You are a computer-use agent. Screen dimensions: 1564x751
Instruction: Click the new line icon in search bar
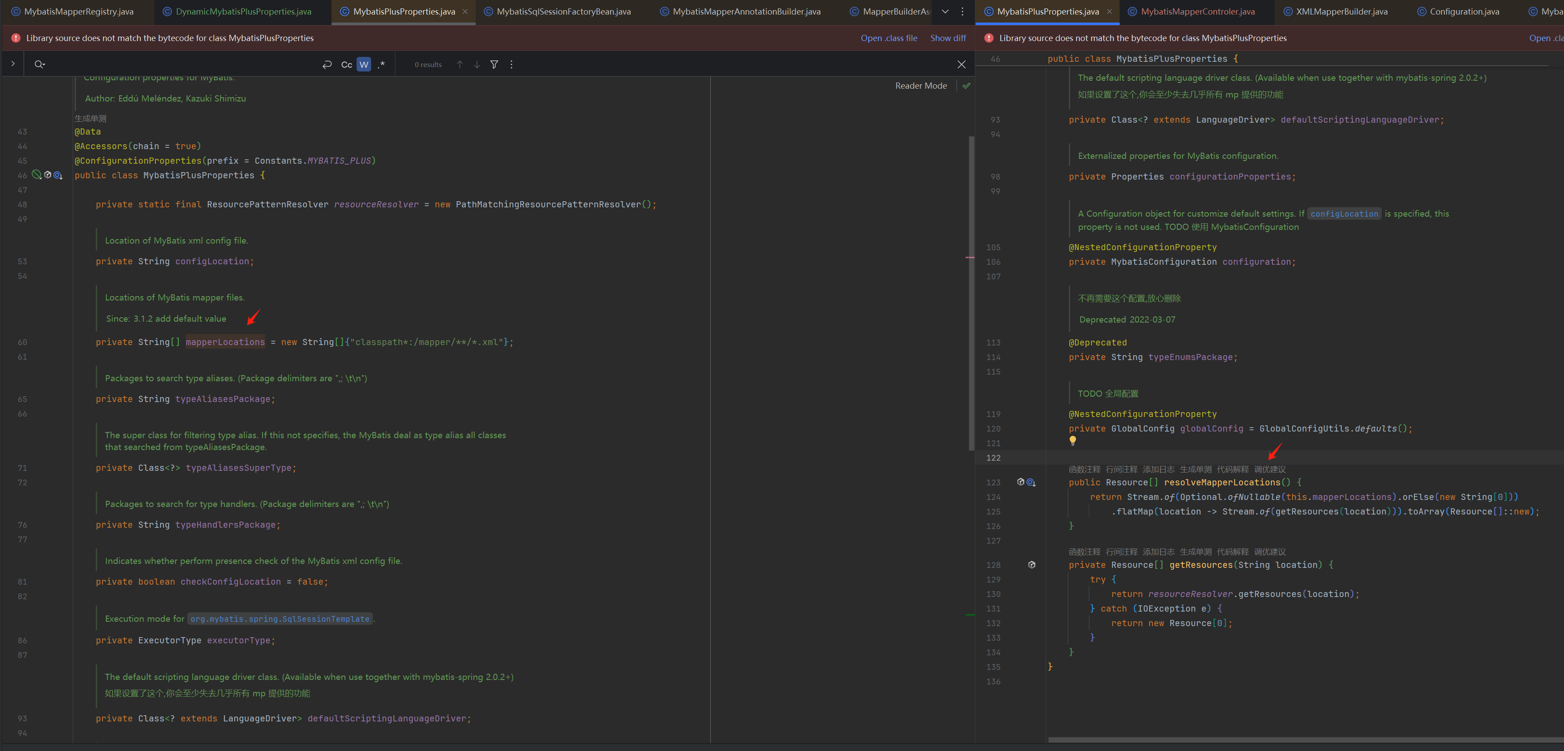point(327,64)
